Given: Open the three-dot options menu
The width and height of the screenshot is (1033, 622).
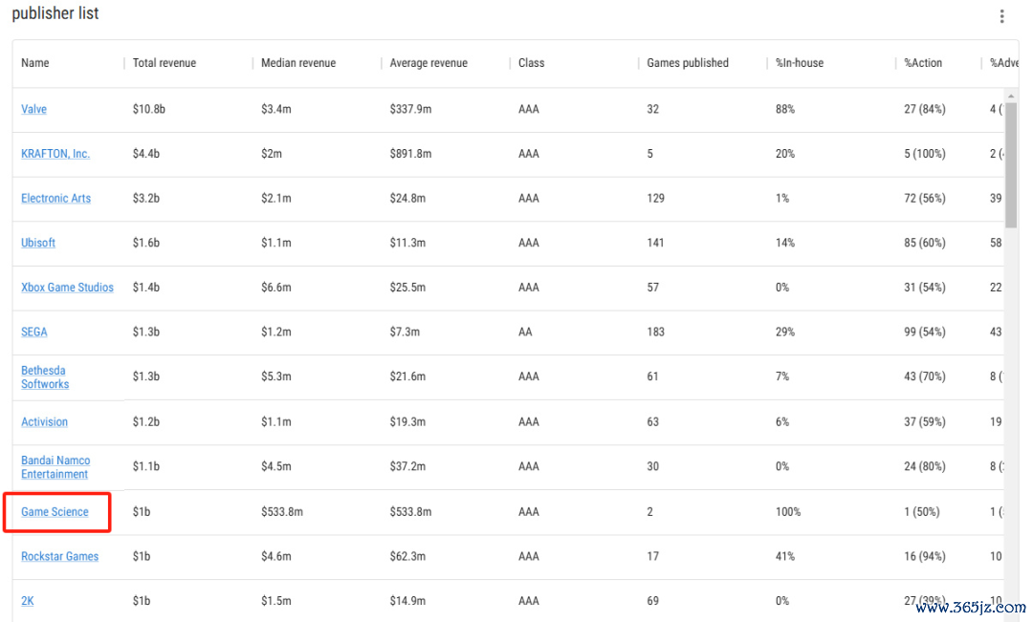Looking at the screenshot, I should pyautogui.click(x=1001, y=16).
